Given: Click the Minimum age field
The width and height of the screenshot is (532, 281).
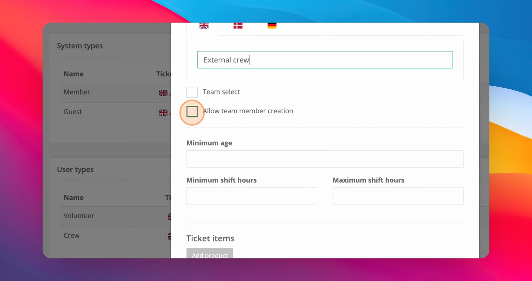Looking at the screenshot, I should point(325,159).
